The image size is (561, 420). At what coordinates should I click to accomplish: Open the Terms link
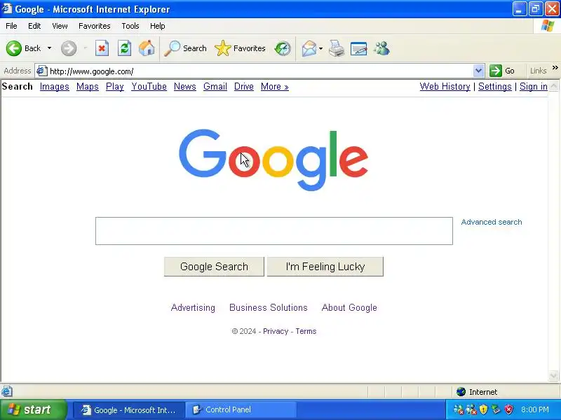click(306, 331)
